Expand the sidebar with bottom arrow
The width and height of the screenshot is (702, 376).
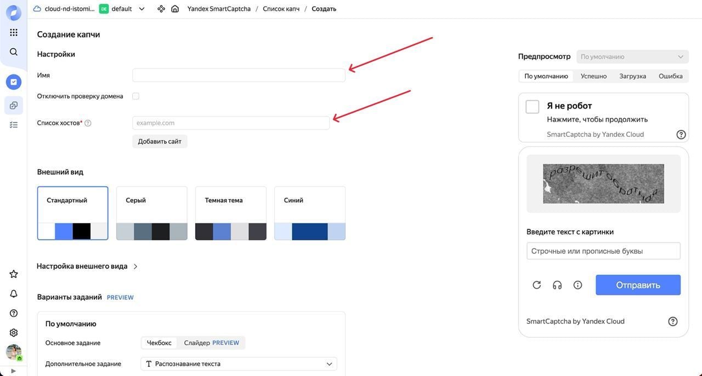pyautogui.click(x=14, y=371)
